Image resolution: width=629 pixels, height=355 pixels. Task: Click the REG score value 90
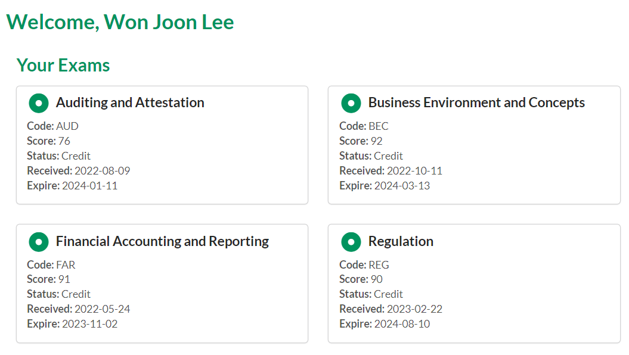[x=376, y=279]
